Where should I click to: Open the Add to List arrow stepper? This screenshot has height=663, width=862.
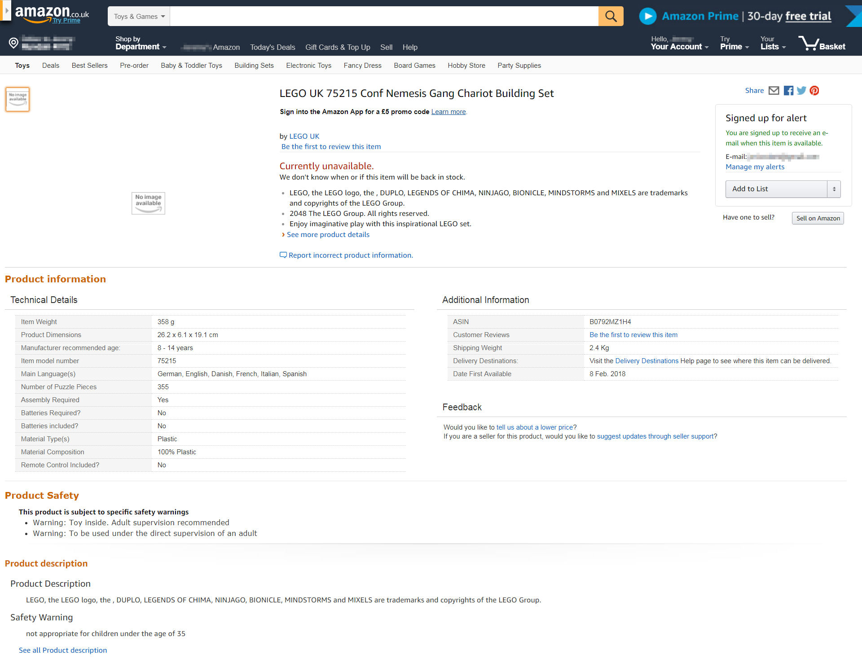tap(834, 189)
